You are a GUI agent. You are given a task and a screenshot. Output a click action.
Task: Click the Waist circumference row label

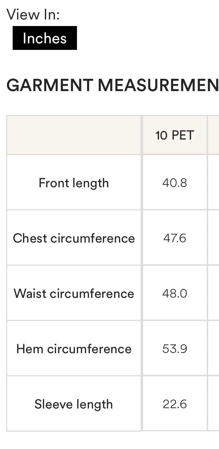[74, 294]
